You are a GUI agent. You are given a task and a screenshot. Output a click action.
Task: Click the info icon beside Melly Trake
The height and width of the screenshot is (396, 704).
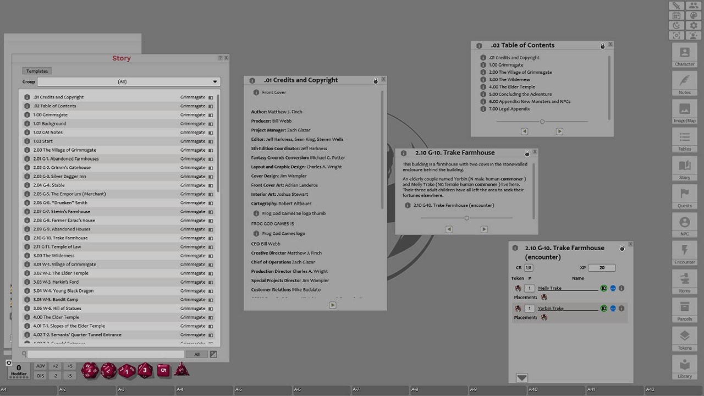click(621, 288)
